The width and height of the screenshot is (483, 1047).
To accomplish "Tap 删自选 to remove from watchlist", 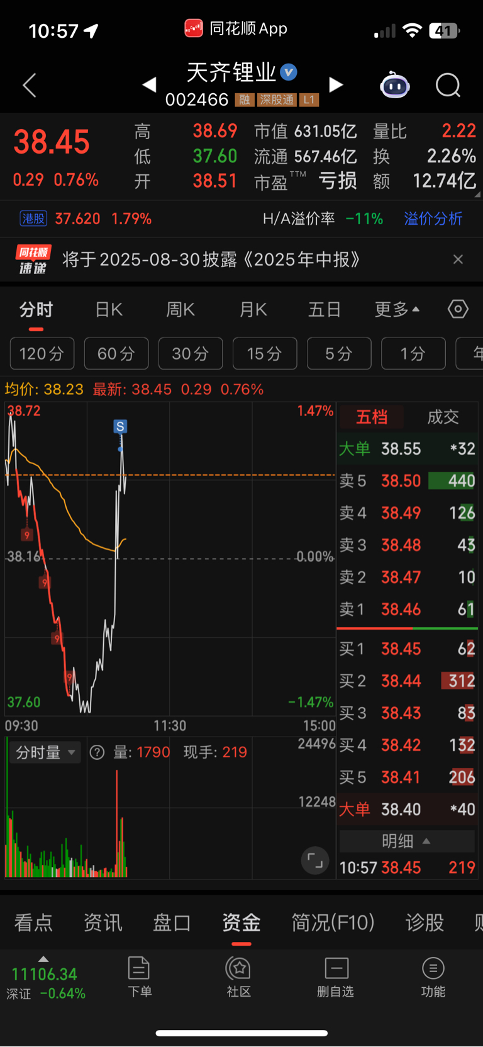I will coord(336,977).
